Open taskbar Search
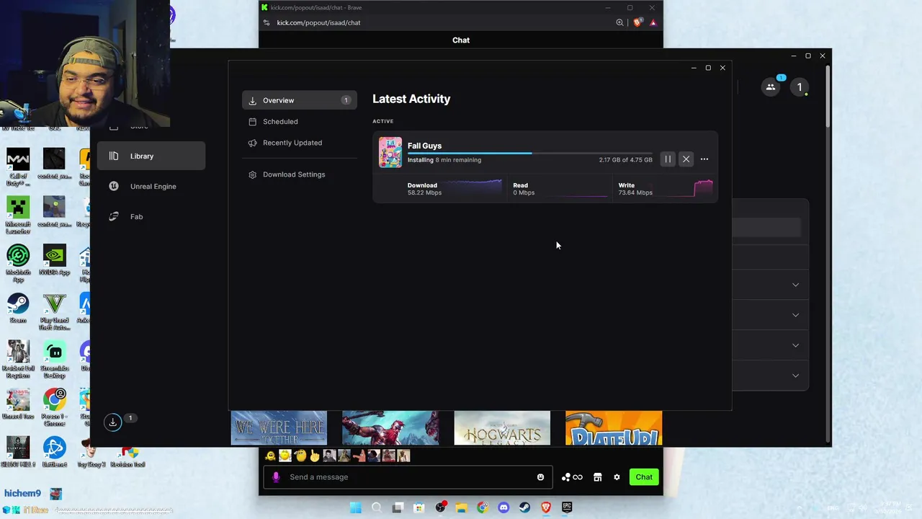The width and height of the screenshot is (922, 519). [x=376, y=507]
